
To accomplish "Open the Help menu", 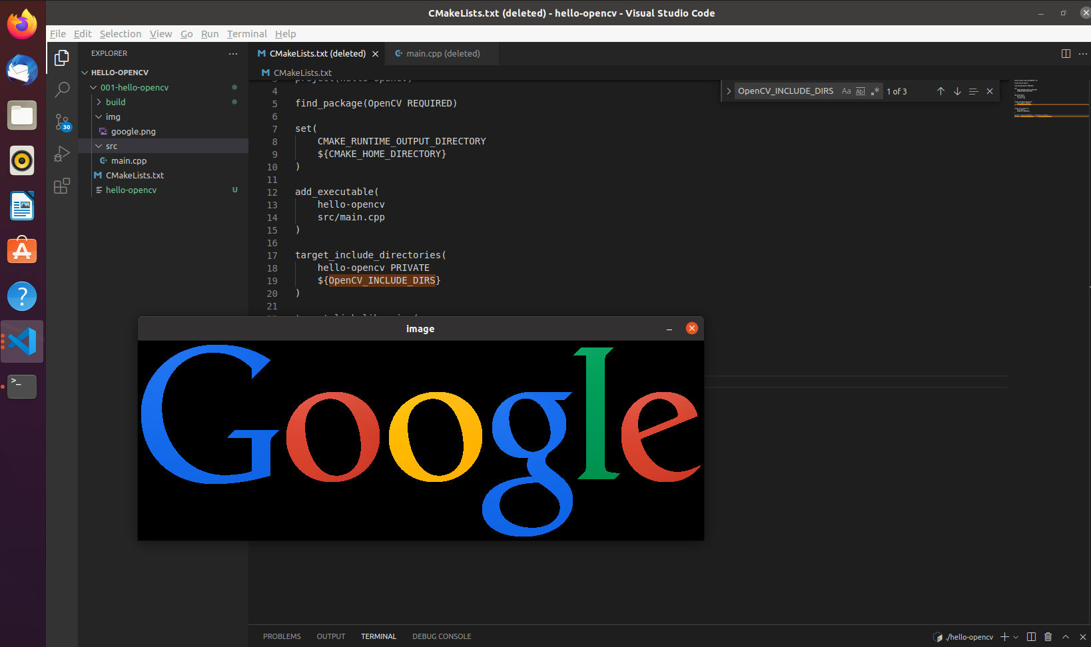I will (x=285, y=34).
